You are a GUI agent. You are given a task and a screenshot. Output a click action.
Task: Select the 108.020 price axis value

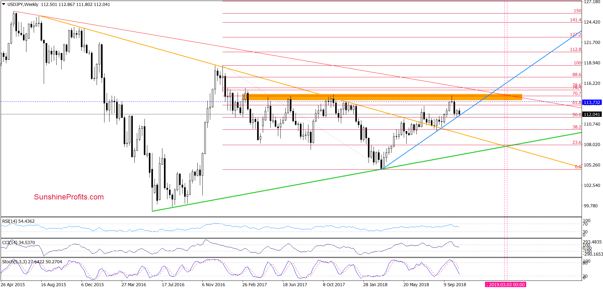592,144
